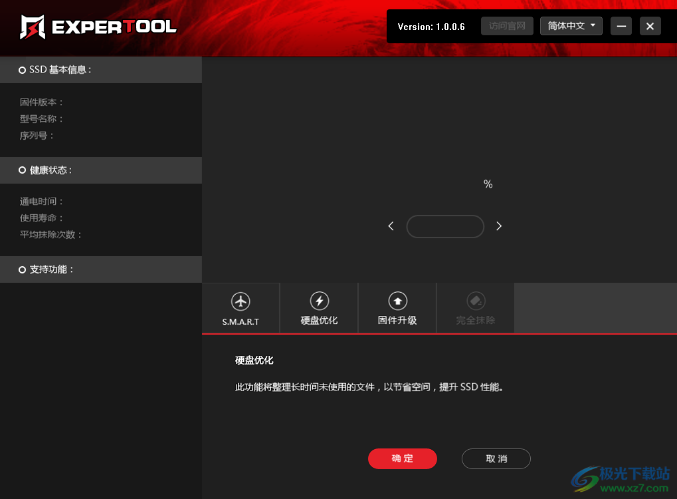Select the 完全抹除 tab
This screenshot has width=677, height=499.
click(x=476, y=308)
